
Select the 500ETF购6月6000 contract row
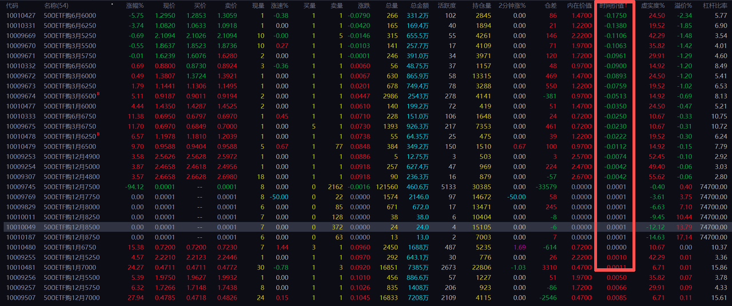pos(70,15)
